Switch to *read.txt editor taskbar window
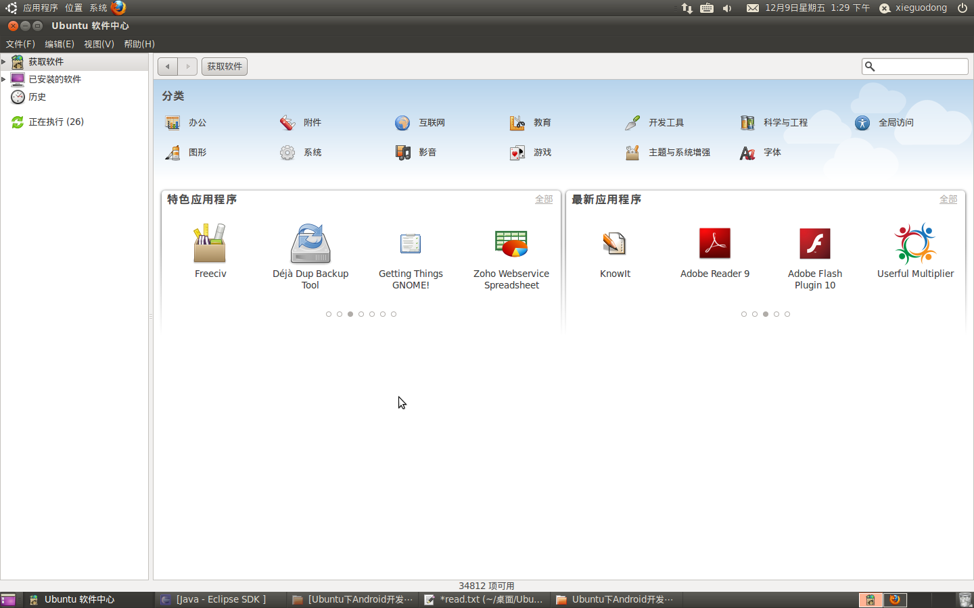 pos(484,600)
